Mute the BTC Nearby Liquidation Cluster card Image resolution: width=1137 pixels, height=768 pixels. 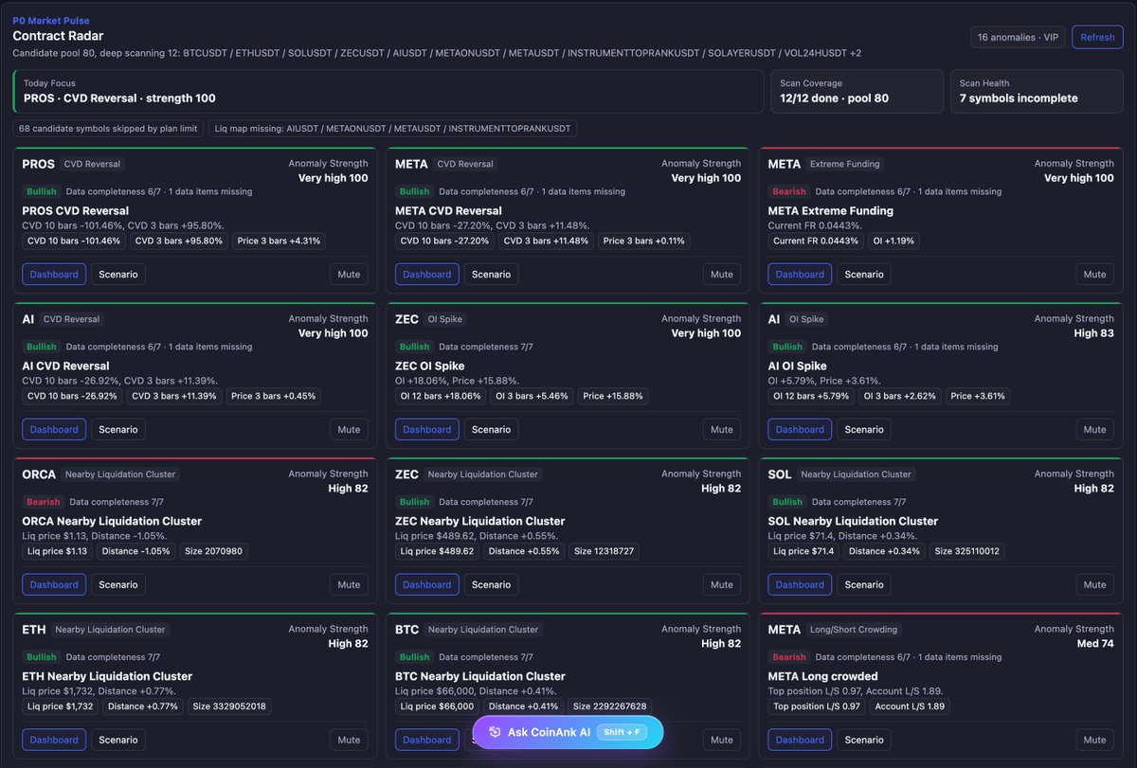click(722, 740)
